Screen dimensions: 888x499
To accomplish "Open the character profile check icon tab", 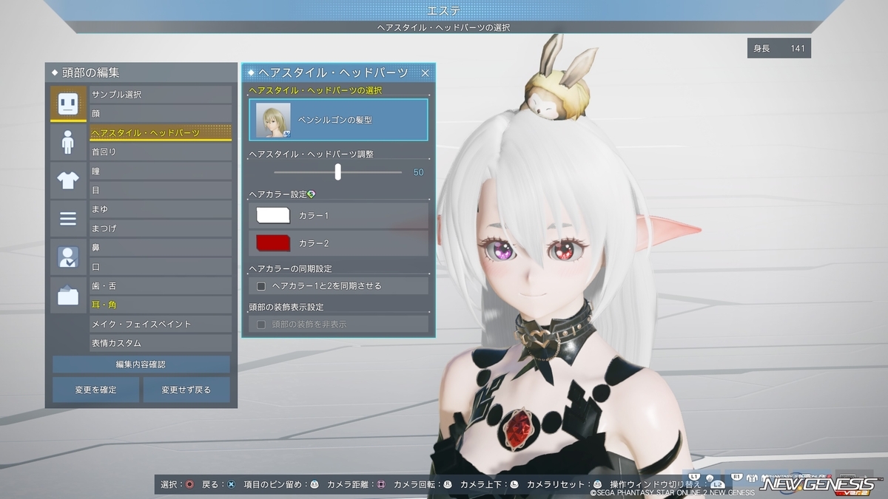I will pyautogui.click(x=68, y=257).
